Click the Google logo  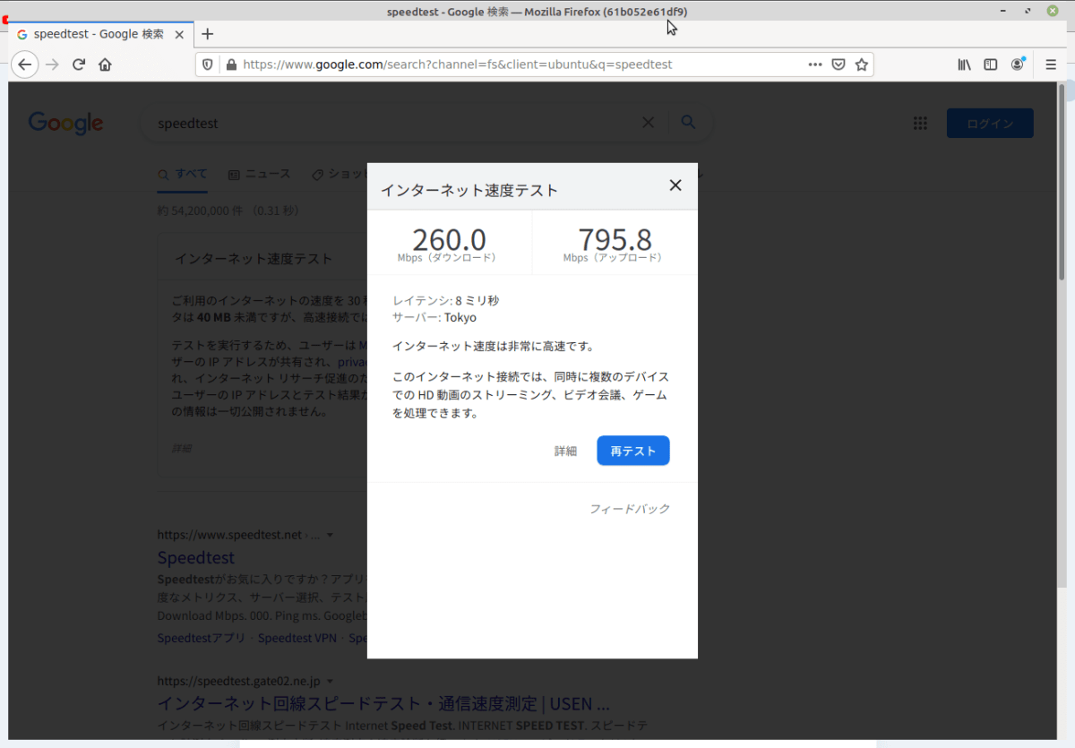[x=65, y=123]
